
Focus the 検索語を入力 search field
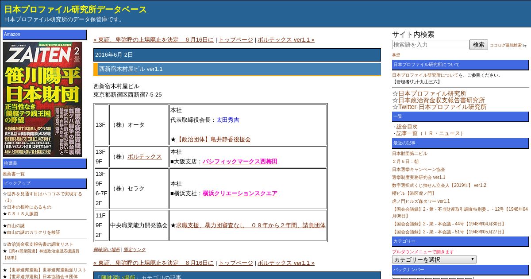click(431, 45)
